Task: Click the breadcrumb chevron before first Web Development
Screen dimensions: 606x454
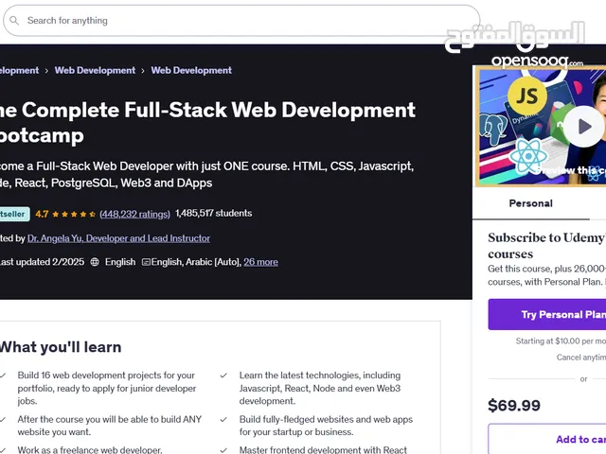Action: coord(46,71)
